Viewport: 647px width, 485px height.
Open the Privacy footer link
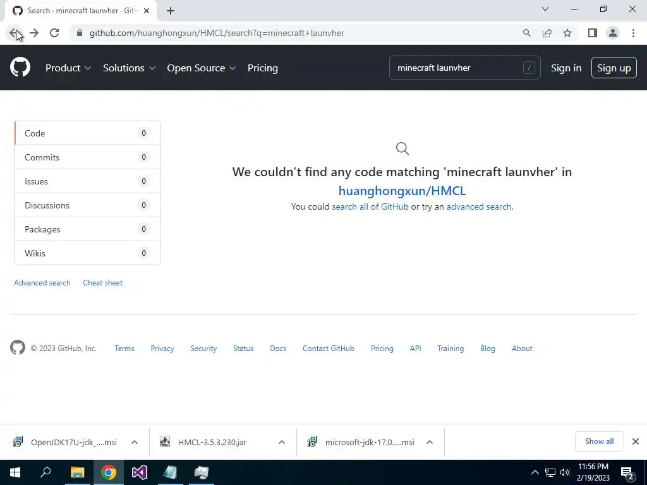click(x=162, y=349)
